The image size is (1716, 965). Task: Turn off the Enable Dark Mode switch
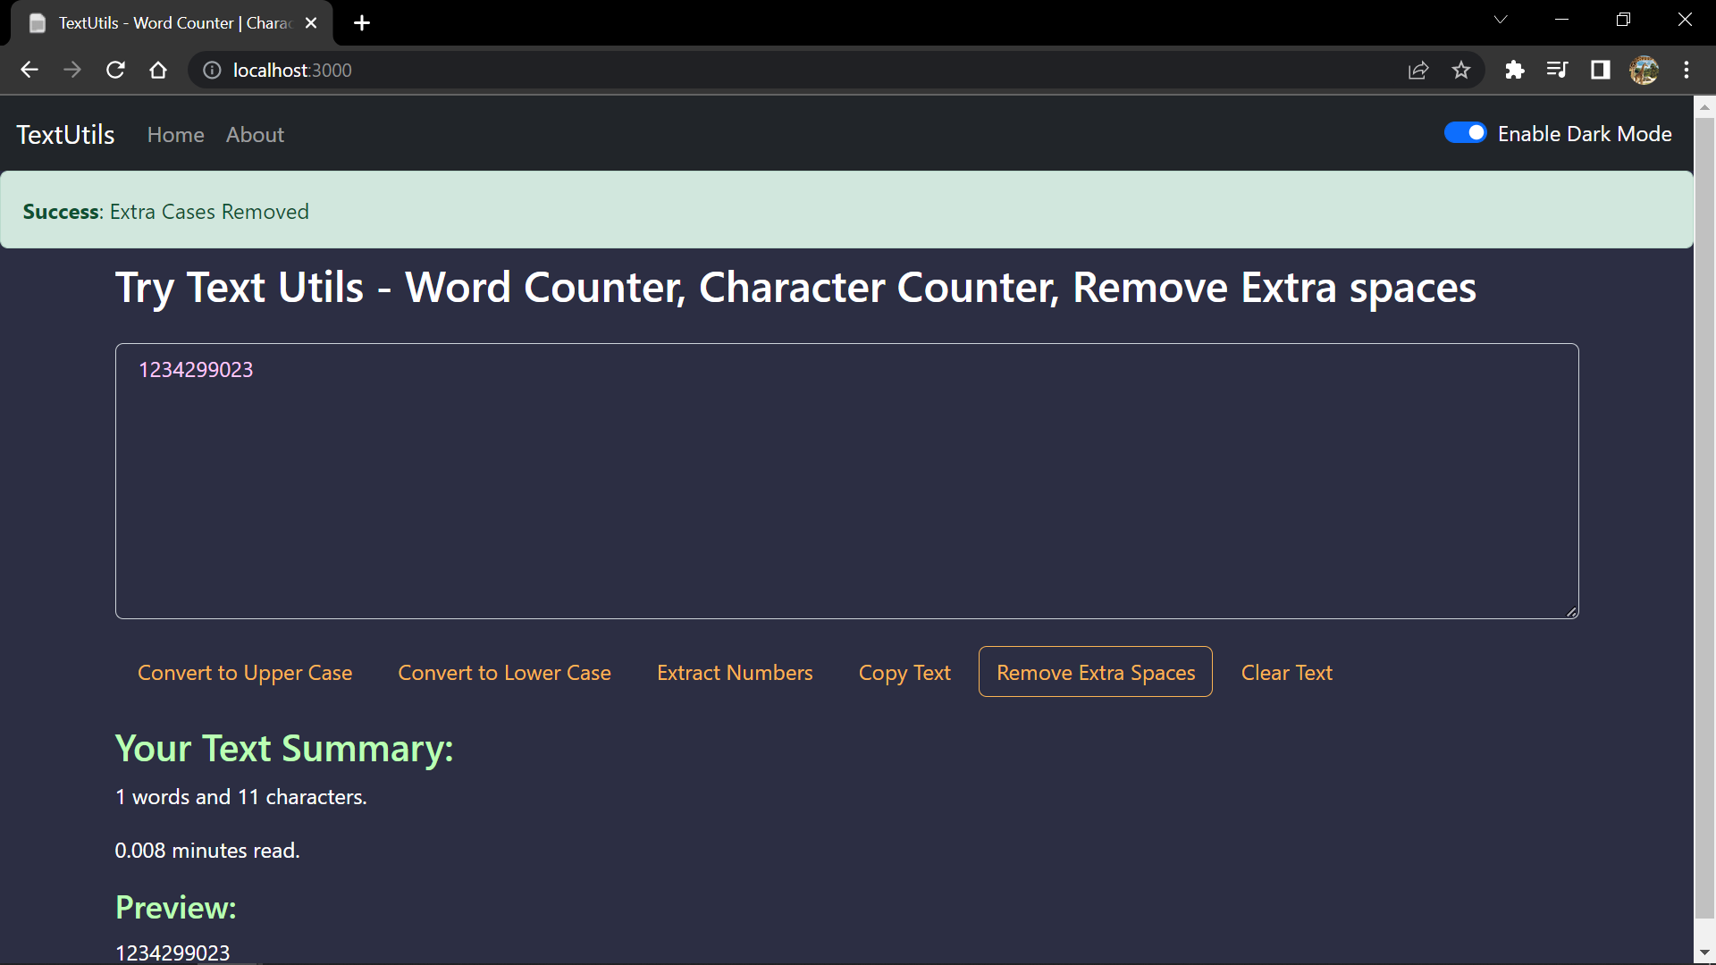pos(1466,133)
